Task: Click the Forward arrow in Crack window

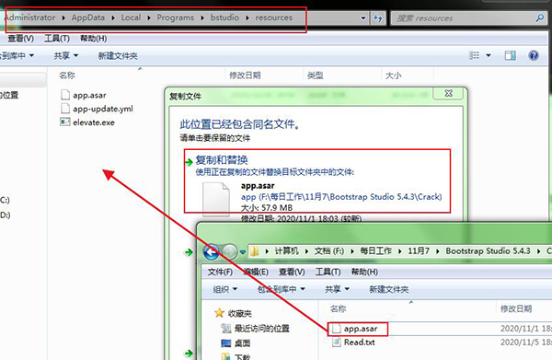Action: (229, 251)
